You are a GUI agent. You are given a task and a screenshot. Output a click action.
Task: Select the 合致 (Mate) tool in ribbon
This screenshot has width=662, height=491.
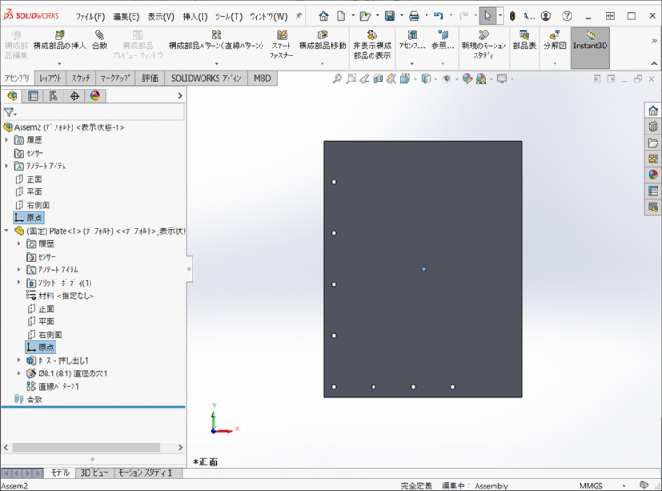click(99, 41)
